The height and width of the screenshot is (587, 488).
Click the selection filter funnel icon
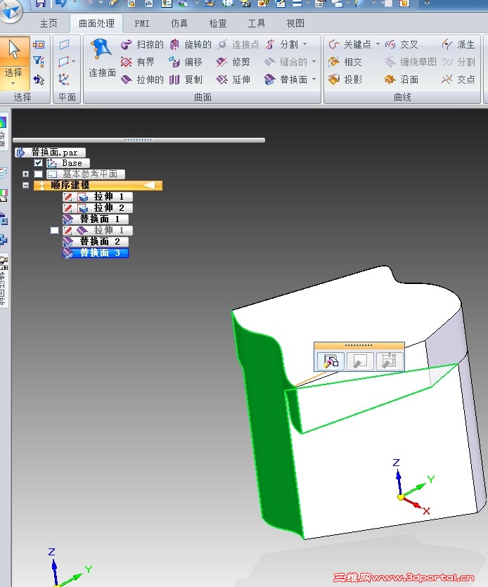pyautogui.click(x=39, y=61)
